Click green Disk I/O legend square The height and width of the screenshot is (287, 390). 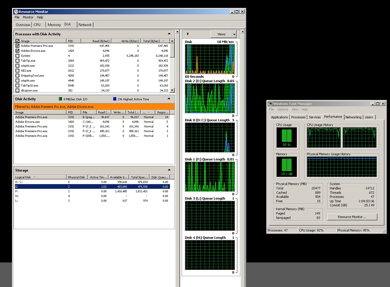click(61, 99)
